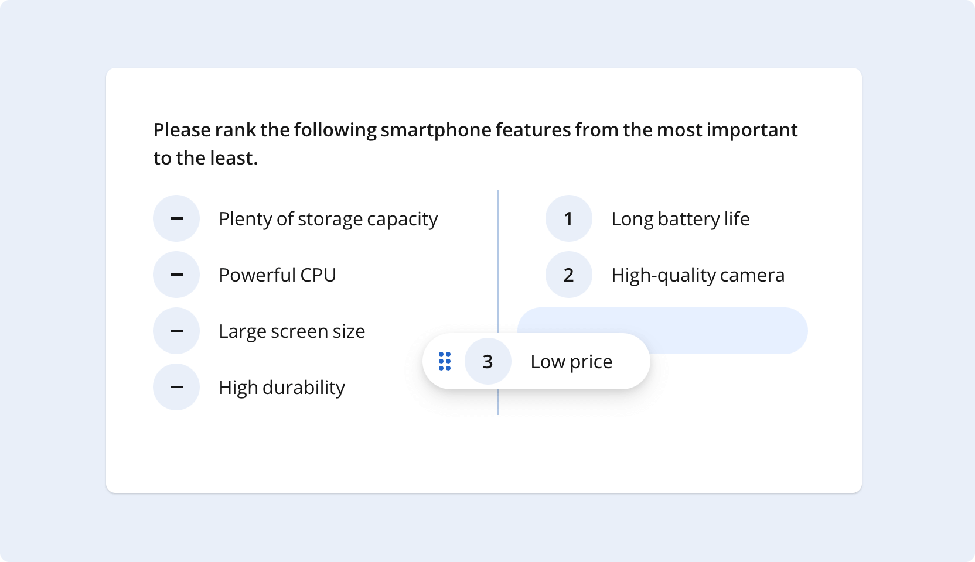Click the survey question heading text
This screenshot has height=562, width=975.
click(475, 143)
